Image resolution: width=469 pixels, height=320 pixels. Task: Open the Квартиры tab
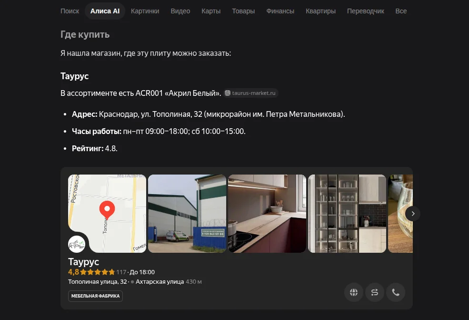tap(320, 11)
